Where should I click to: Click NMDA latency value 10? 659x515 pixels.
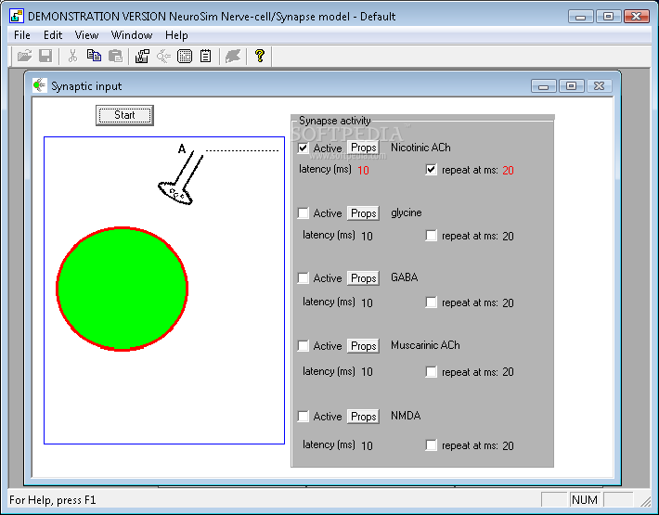[367, 445]
